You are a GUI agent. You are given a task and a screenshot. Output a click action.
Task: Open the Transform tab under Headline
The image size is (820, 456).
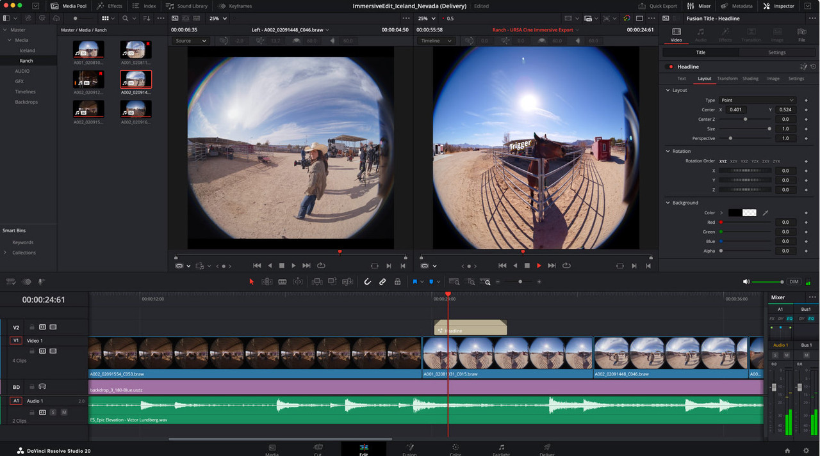coord(727,78)
